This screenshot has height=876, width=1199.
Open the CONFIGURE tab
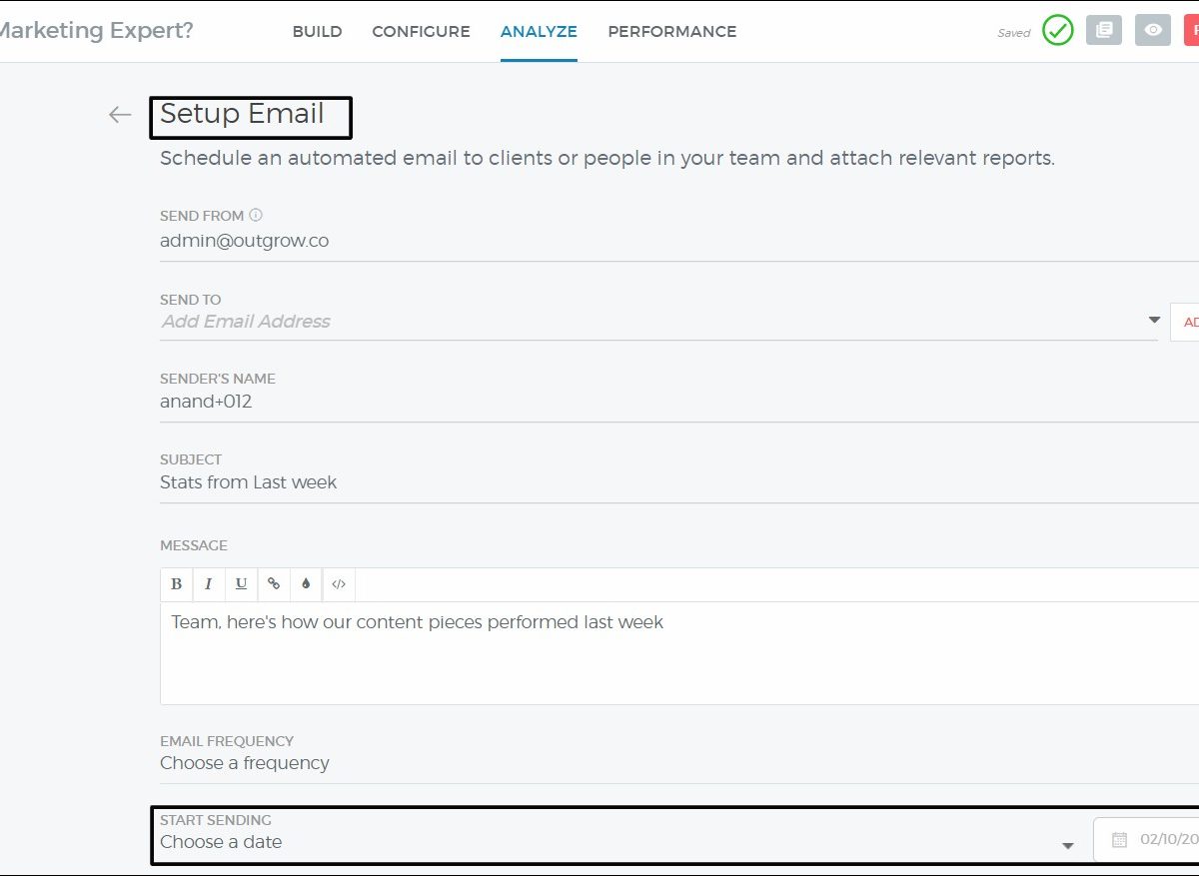pos(421,31)
